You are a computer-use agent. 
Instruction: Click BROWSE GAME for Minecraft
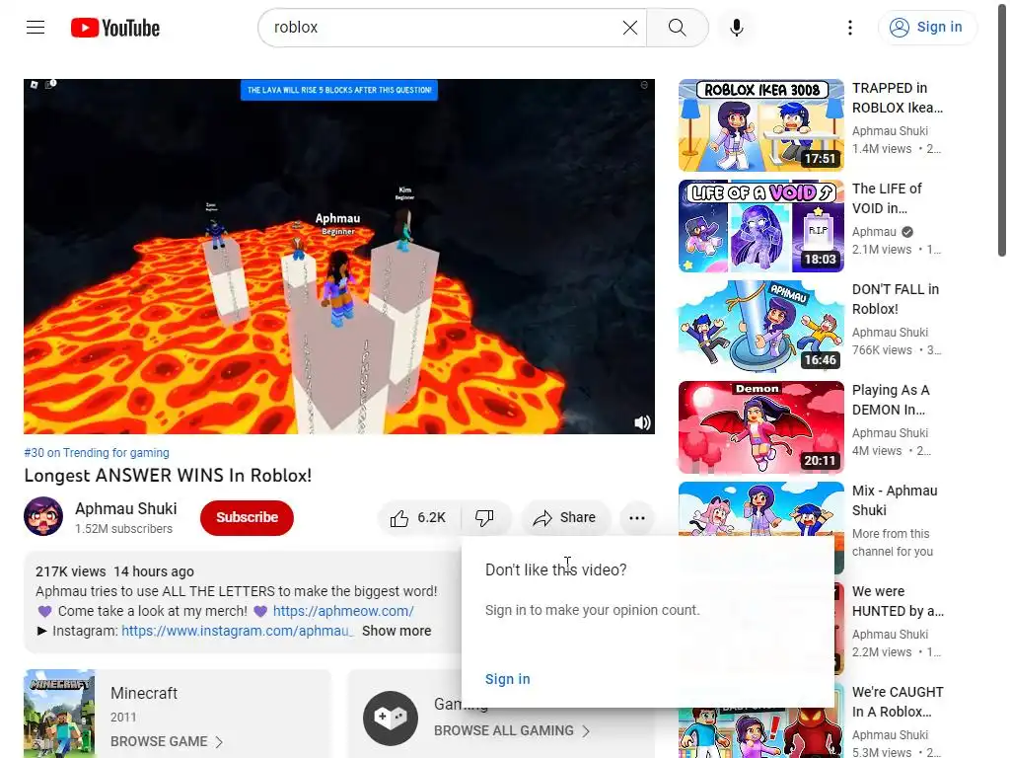pyautogui.click(x=159, y=742)
